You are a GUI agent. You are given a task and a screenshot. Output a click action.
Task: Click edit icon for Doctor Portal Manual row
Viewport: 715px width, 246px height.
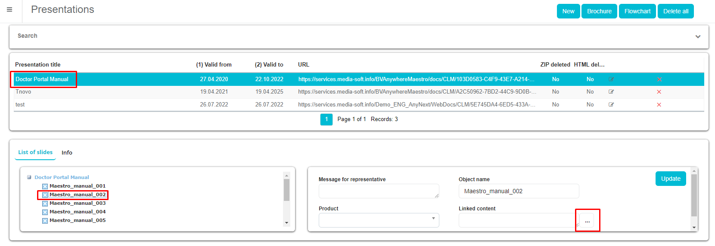tap(611, 79)
